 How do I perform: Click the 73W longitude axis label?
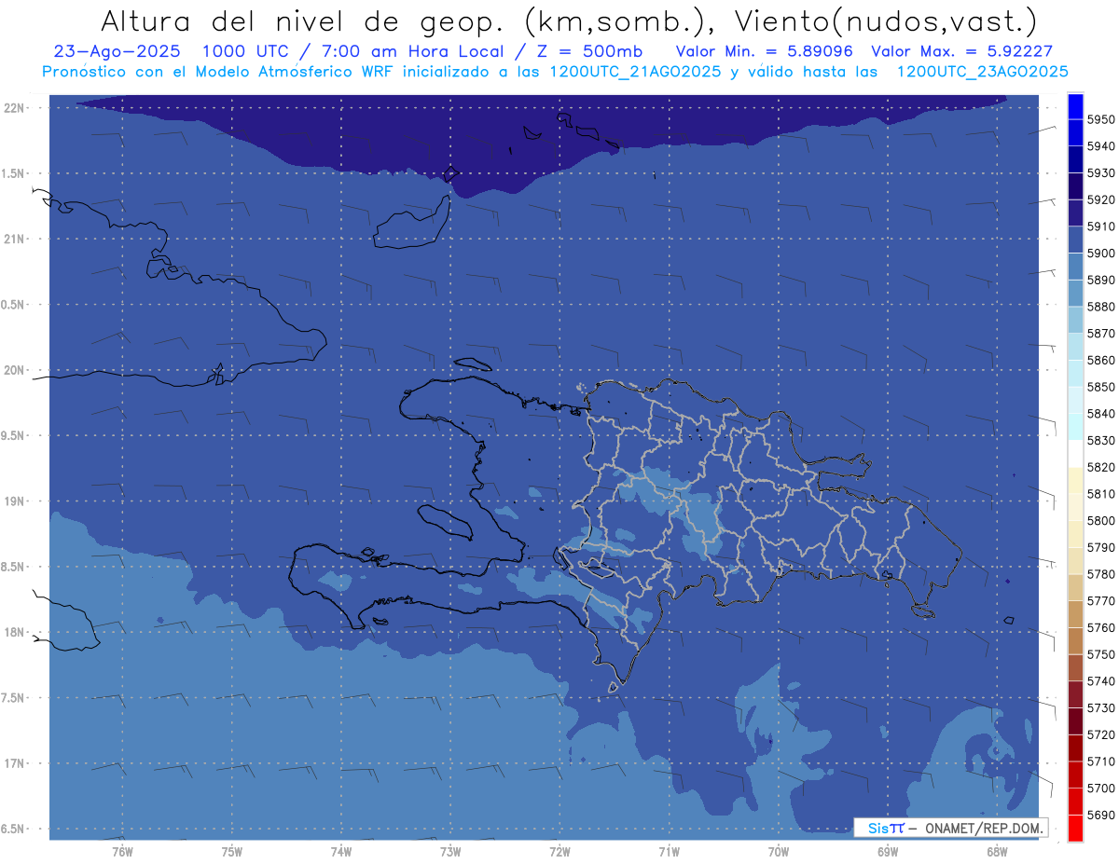pos(450,851)
